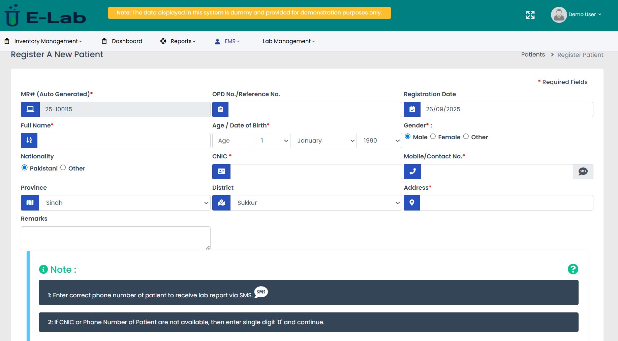Expand the District dropdown showing Sukkur

point(316,203)
